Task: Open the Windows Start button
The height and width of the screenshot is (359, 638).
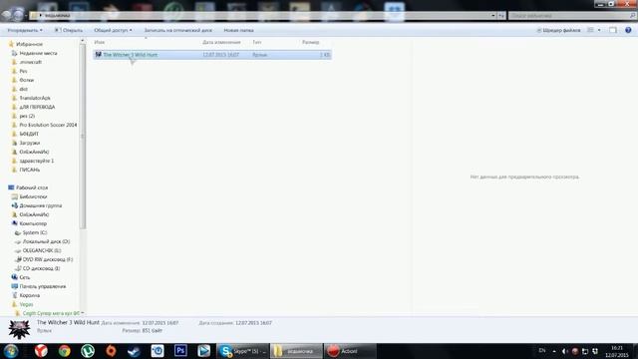Action: pyautogui.click(x=11, y=350)
